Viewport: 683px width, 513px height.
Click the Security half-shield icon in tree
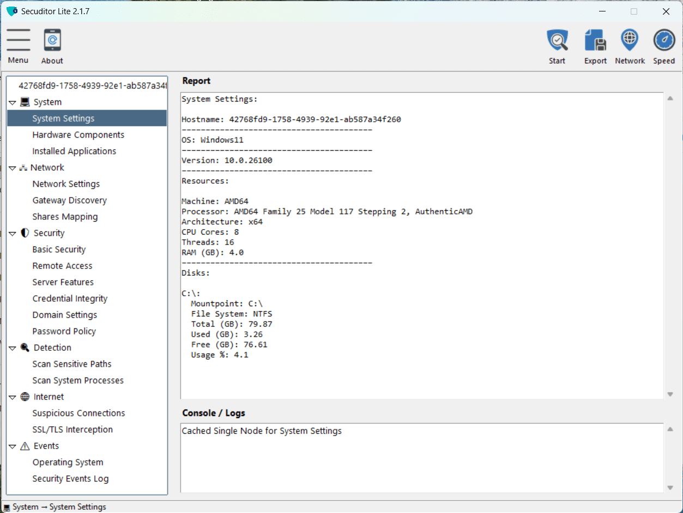[x=25, y=233]
